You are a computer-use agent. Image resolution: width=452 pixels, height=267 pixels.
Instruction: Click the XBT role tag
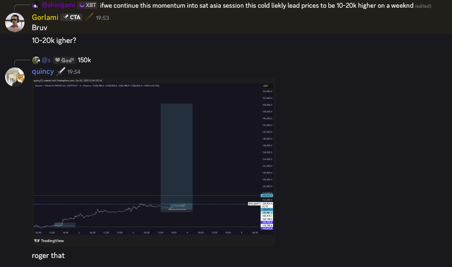(88, 5)
